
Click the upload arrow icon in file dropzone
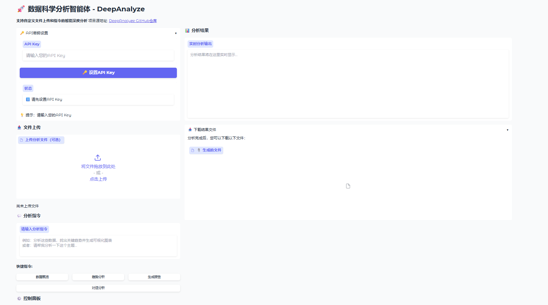click(x=98, y=157)
